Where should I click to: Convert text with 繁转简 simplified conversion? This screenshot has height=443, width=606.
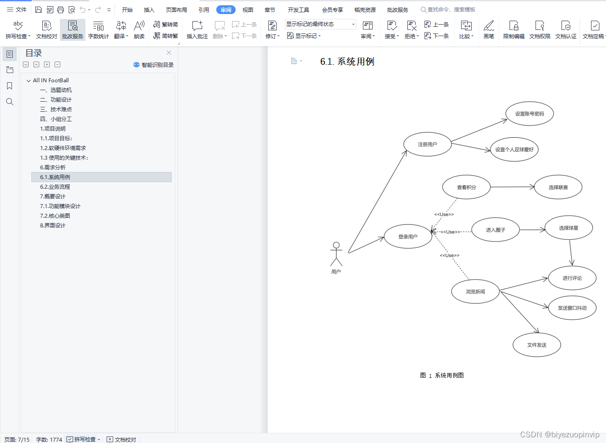(166, 24)
